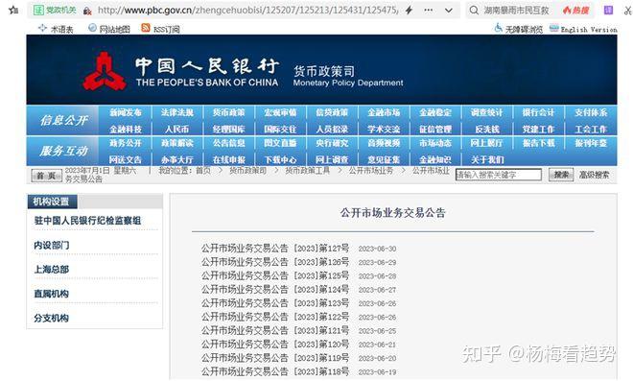The height and width of the screenshot is (381, 633).
Task: Open the 征信管理 menu item
Action: 435,130
